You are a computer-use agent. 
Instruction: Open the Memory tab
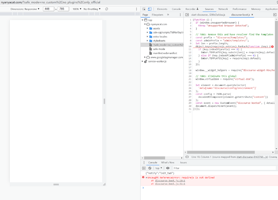[x=256, y=9]
